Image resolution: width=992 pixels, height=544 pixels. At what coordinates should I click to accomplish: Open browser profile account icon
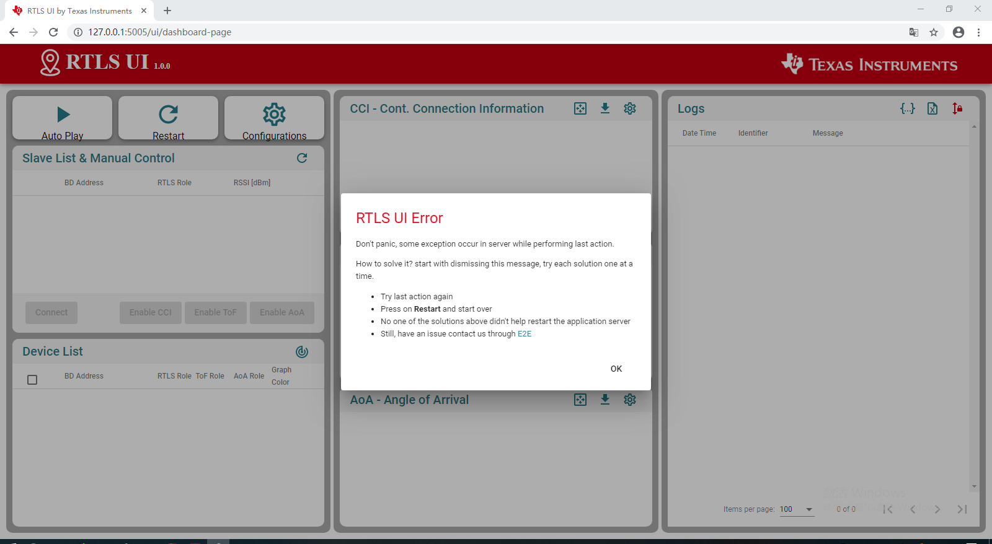point(959,32)
